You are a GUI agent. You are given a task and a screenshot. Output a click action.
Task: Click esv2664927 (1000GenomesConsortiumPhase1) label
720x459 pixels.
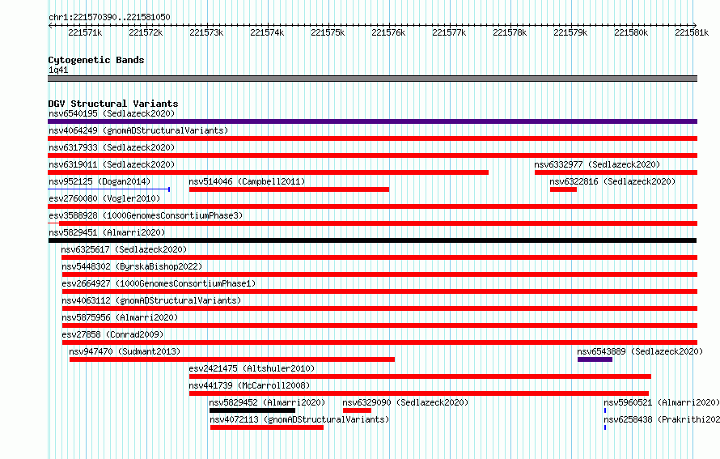pos(159,283)
